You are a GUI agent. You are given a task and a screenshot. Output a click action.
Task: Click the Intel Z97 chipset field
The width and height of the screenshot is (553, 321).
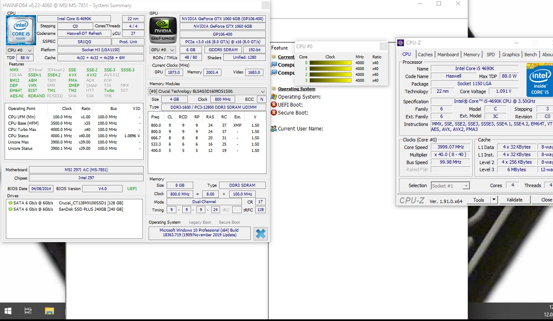(x=86, y=178)
